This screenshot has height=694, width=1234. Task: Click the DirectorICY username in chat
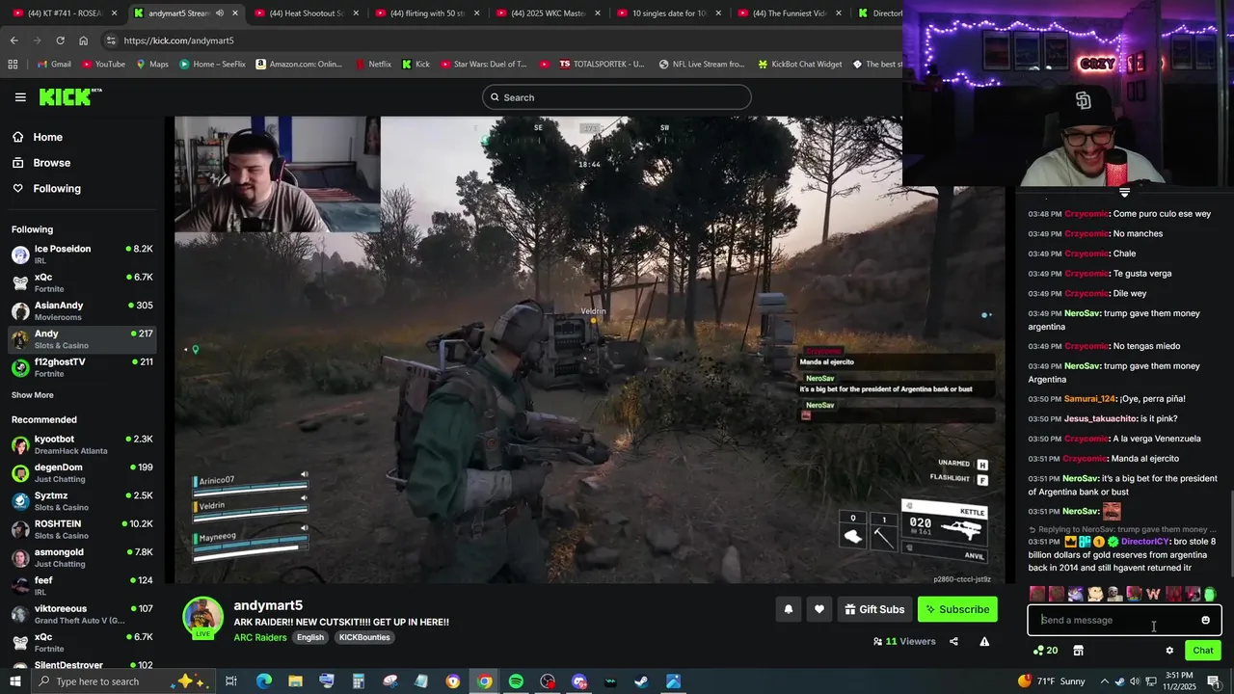1145,542
